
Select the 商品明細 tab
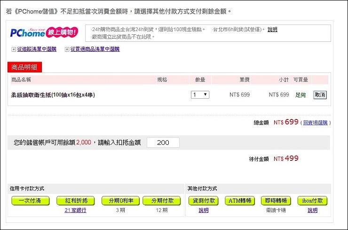pos(25,67)
